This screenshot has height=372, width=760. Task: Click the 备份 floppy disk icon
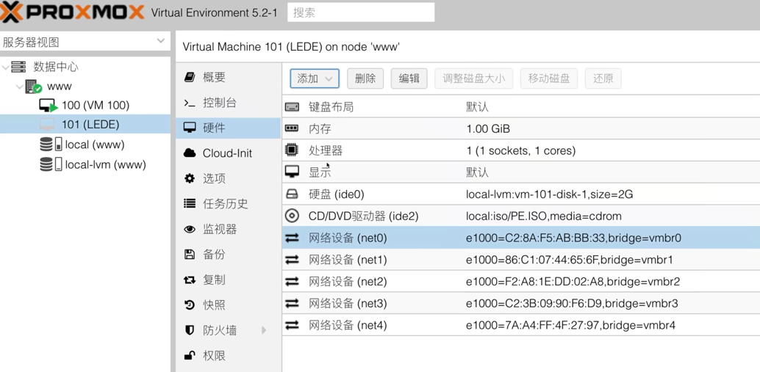tap(190, 255)
